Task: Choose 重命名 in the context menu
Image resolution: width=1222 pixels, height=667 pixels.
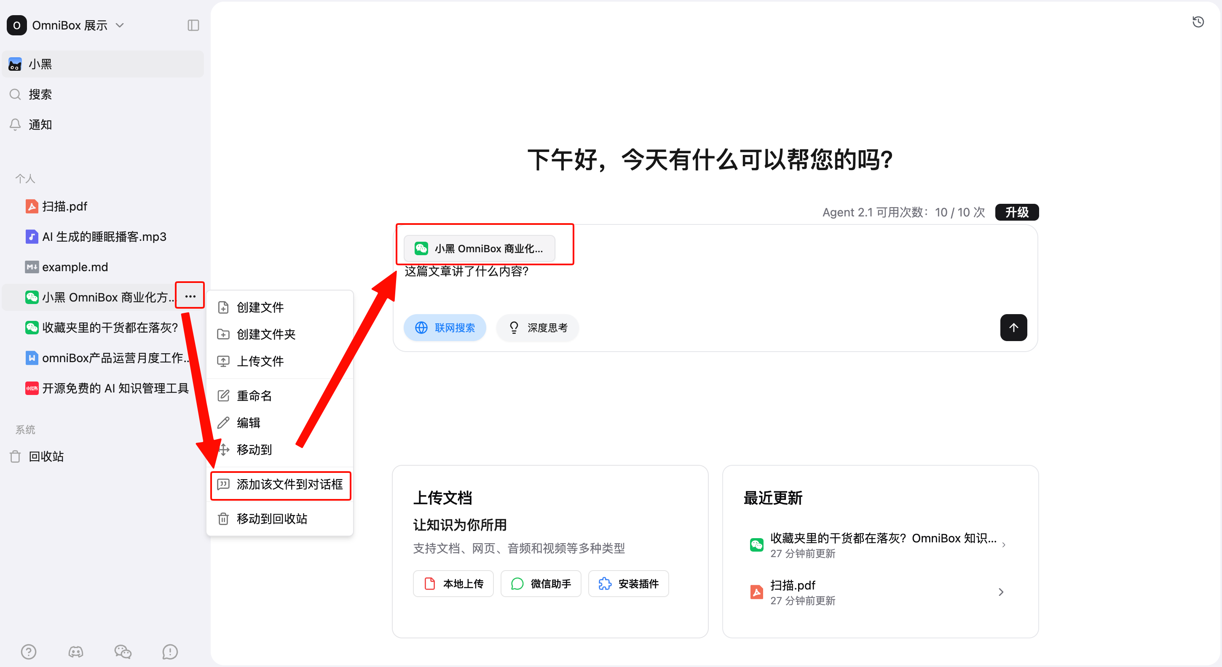Action: tap(280, 396)
